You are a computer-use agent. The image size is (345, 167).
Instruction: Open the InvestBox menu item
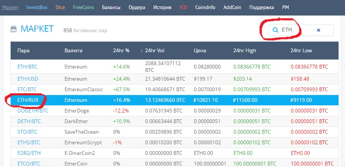(37, 8)
